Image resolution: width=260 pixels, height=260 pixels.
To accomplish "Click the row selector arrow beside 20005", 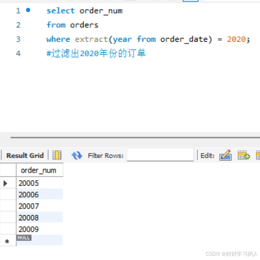I will pyautogui.click(x=5, y=183).
